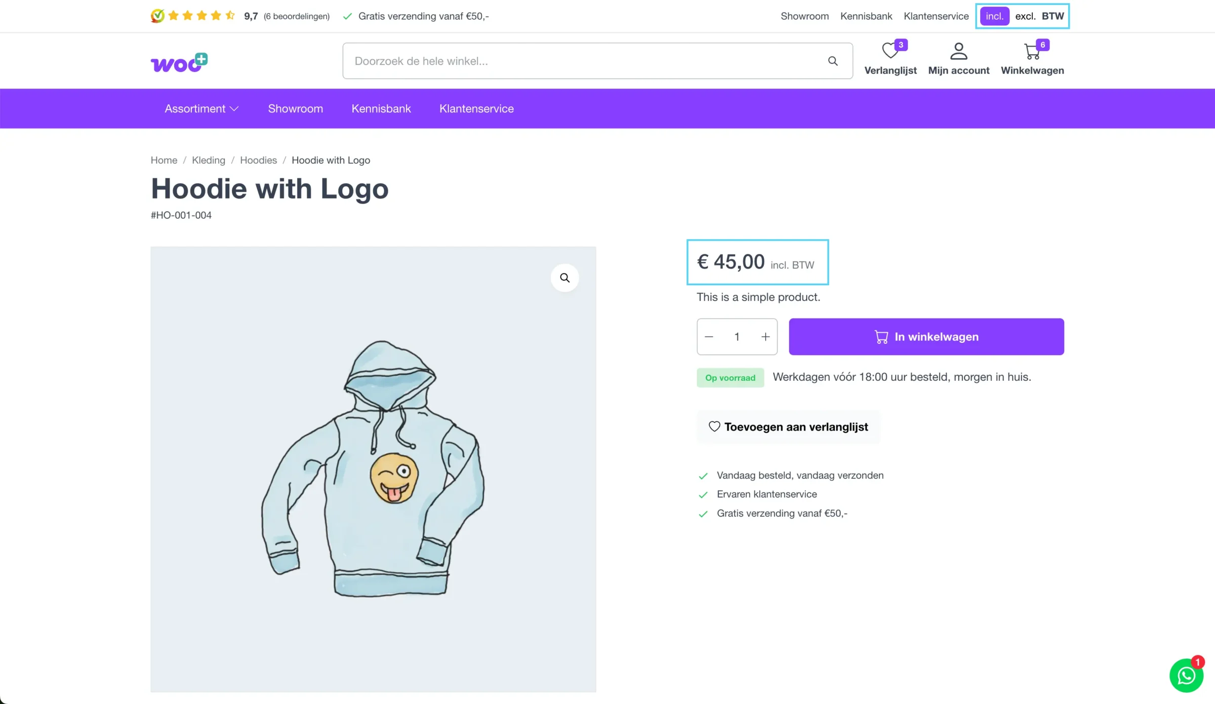Decrease quantity with minus button

(x=709, y=337)
